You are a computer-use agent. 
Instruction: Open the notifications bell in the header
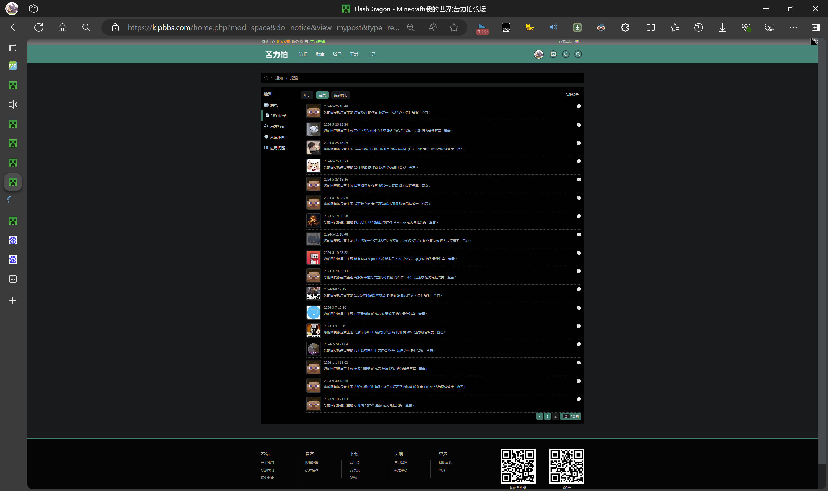tap(566, 54)
